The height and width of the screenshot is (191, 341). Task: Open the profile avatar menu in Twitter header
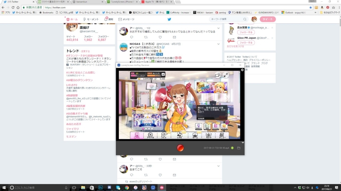tap(254, 19)
